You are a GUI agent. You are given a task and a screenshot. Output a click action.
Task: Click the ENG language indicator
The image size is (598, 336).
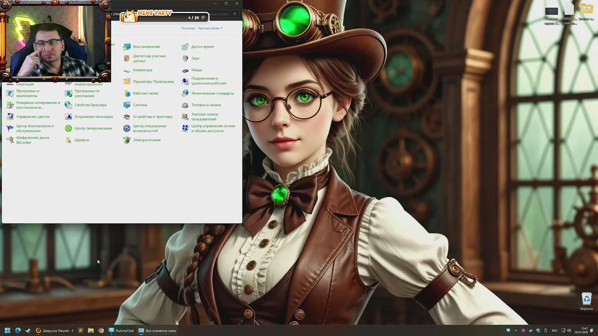[555, 330]
